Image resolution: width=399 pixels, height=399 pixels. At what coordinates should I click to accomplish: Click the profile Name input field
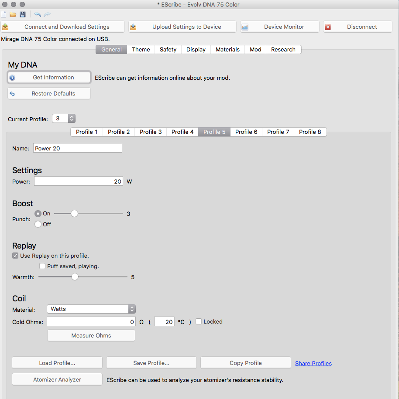tap(77, 148)
